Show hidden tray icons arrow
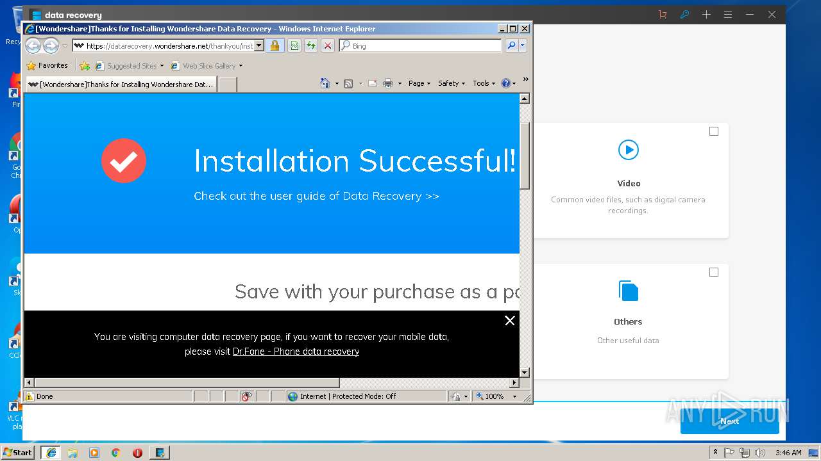This screenshot has height=461, width=821. point(715,453)
